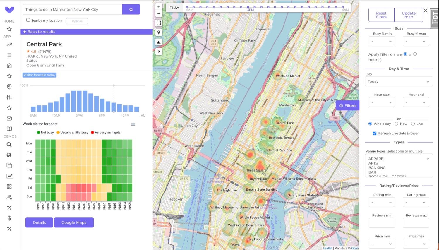Open the sliders icon in the sidebar
439x250 pixels.
(9, 97)
